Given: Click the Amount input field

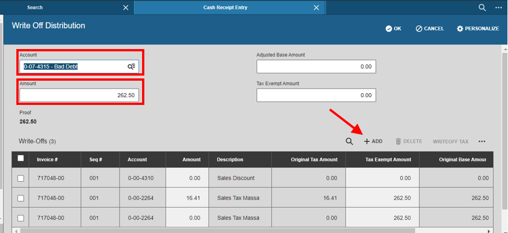Looking at the screenshot, I should [x=79, y=95].
